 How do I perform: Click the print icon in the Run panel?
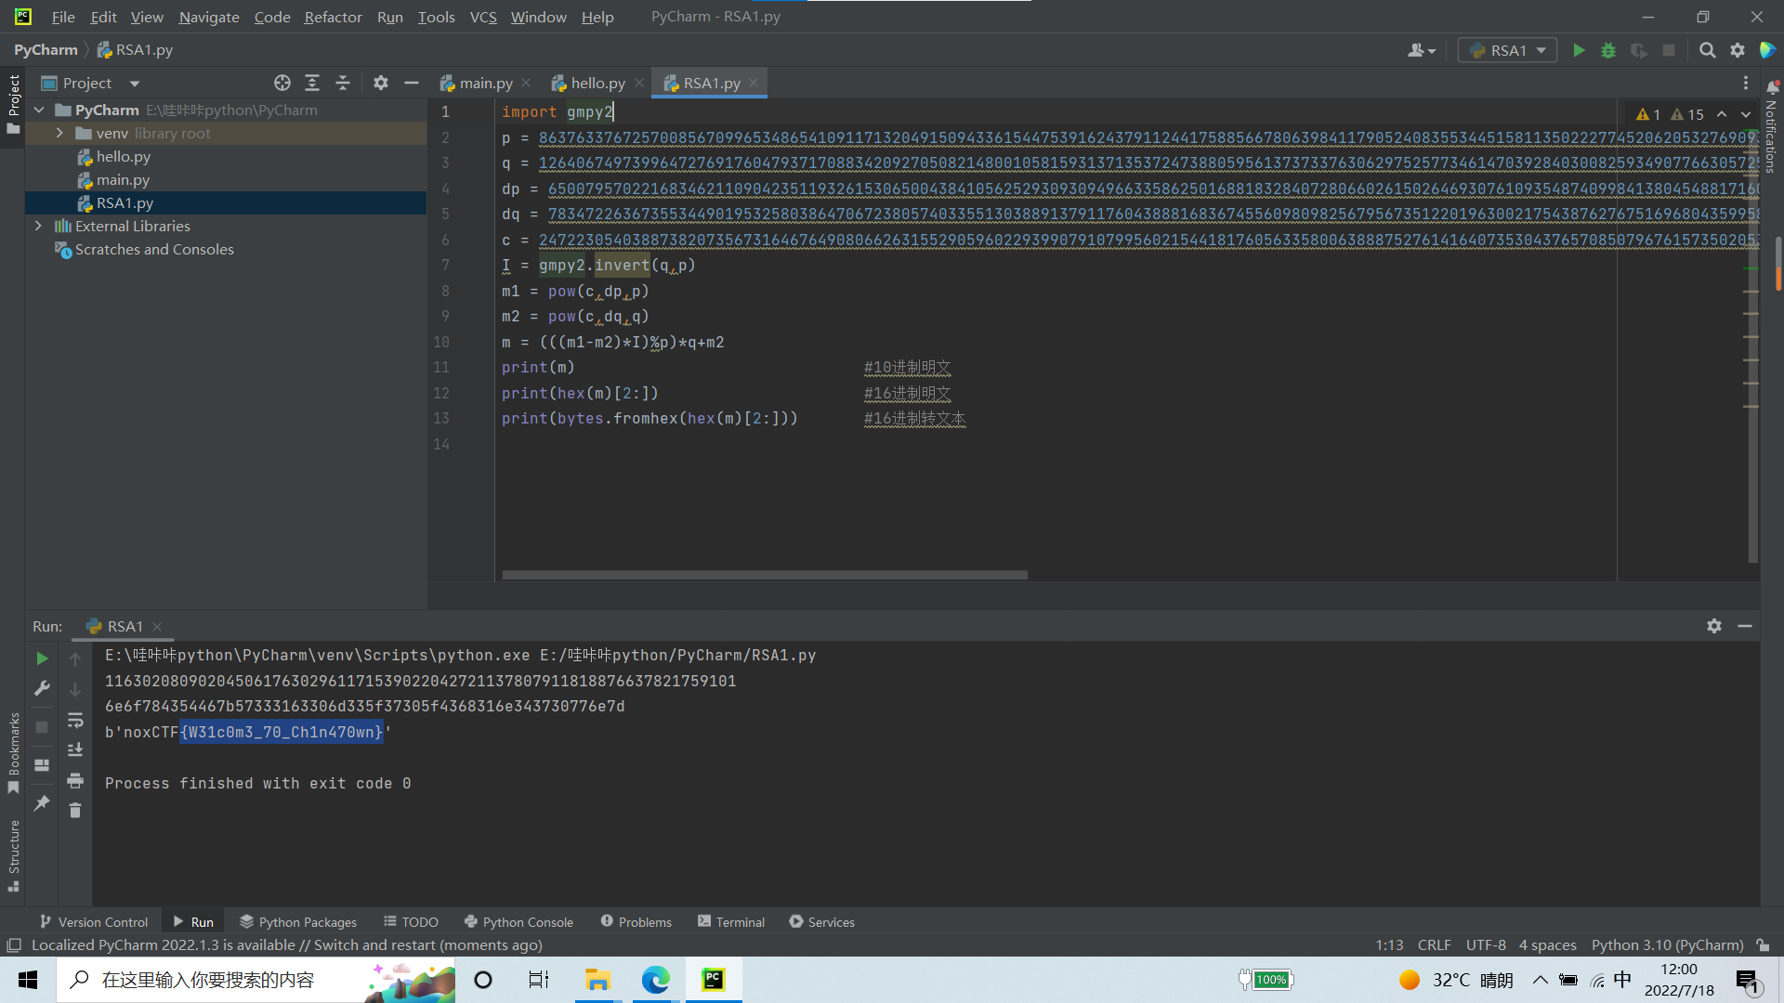[75, 780]
